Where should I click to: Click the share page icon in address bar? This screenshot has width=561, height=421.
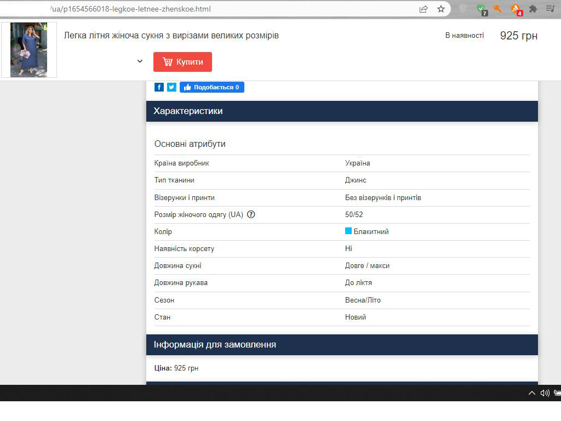[x=423, y=9]
